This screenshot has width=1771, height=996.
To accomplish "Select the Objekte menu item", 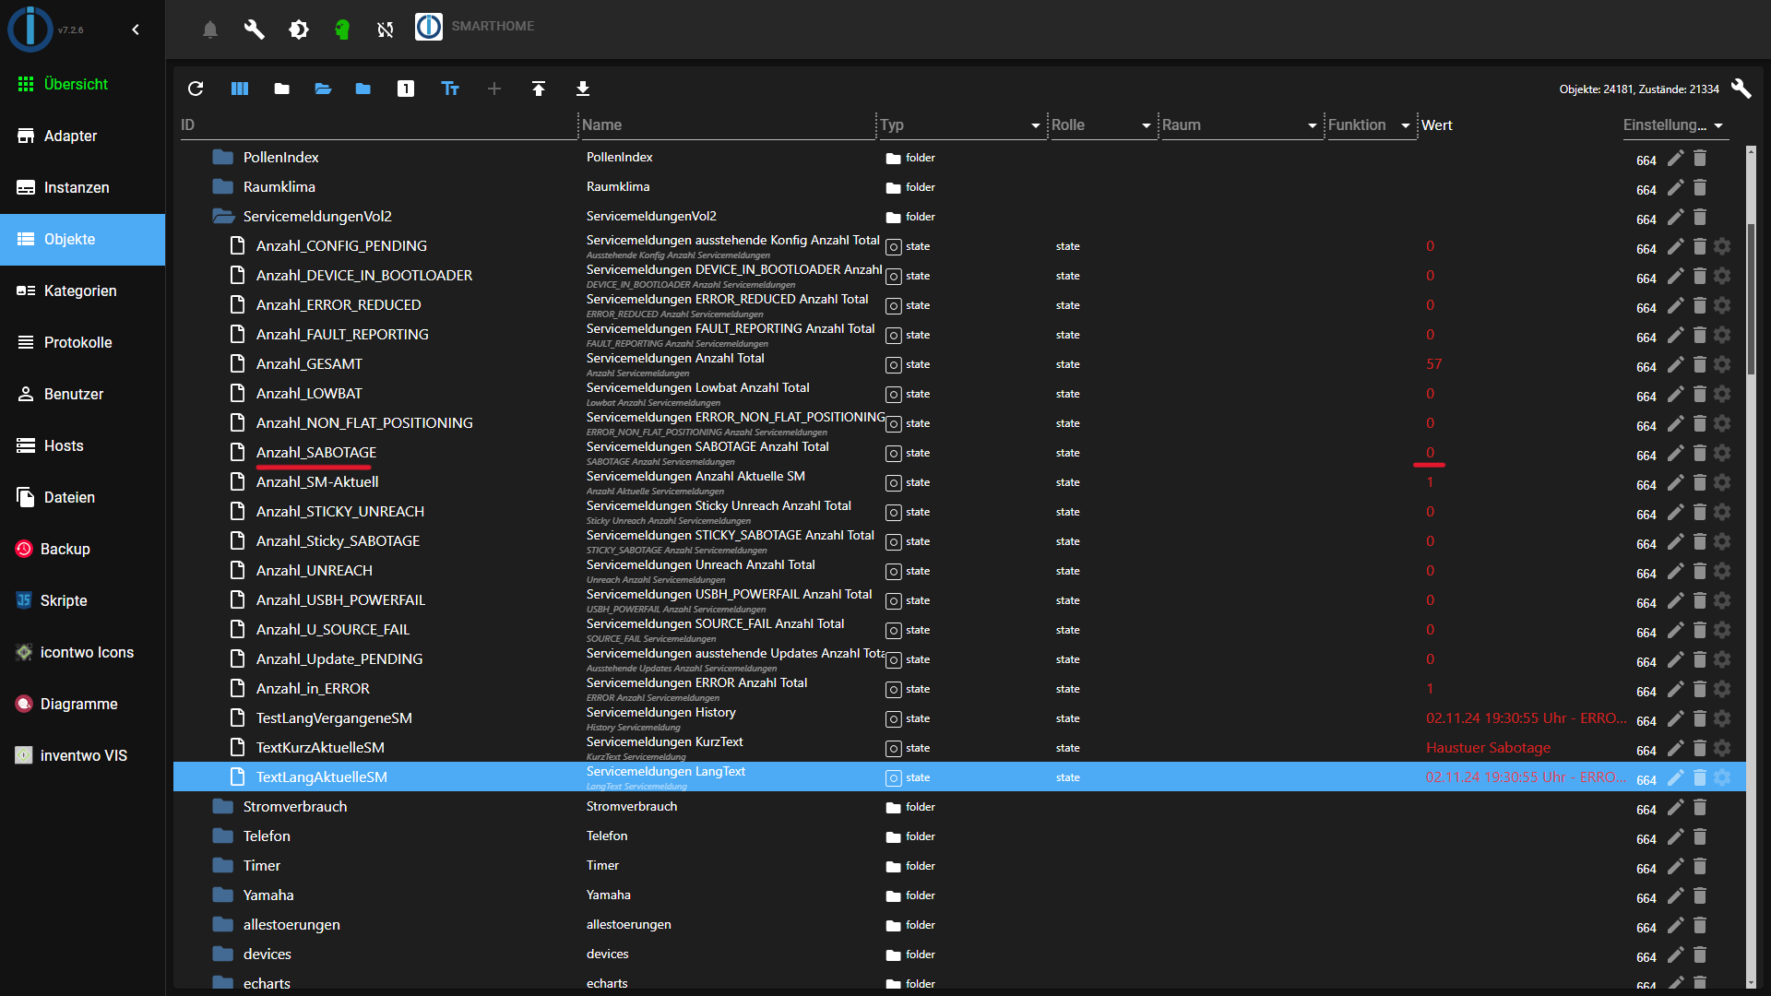I will coord(83,239).
